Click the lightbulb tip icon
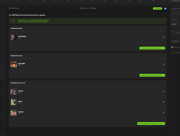The height and width of the screenshot is (136, 180). click(x=13, y=21)
